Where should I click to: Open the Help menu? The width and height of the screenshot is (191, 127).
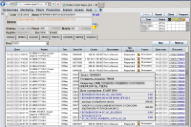pyautogui.click(x=89, y=10)
